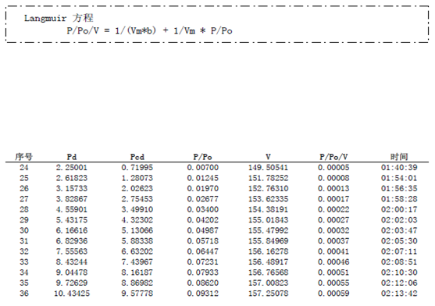Select Pd value 9.04478
Viewport: 435px width, 306px height.
pyautogui.click(x=72, y=272)
